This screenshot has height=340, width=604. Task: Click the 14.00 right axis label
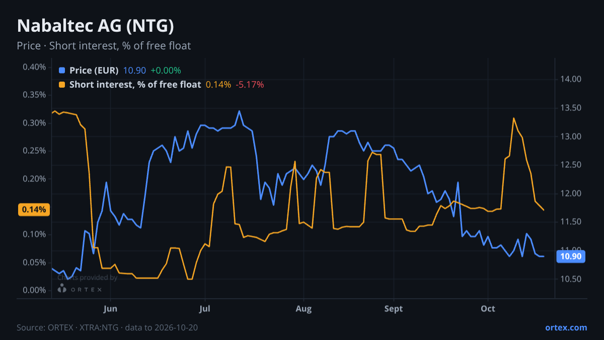570,79
